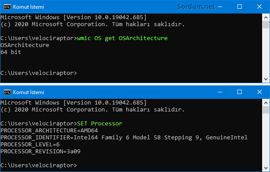Click the 'SET Processor' command text
Screen dimensions: 270x172
(x=100, y=124)
